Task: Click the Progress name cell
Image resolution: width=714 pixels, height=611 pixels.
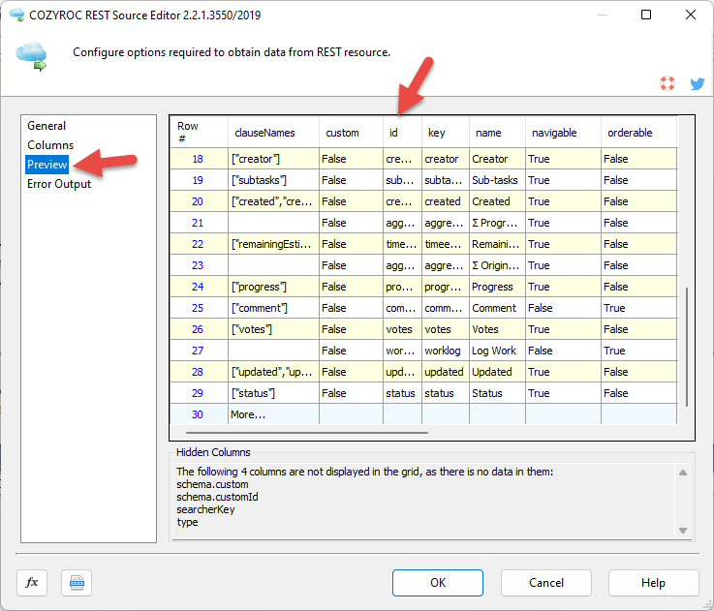Action: [x=497, y=287]
